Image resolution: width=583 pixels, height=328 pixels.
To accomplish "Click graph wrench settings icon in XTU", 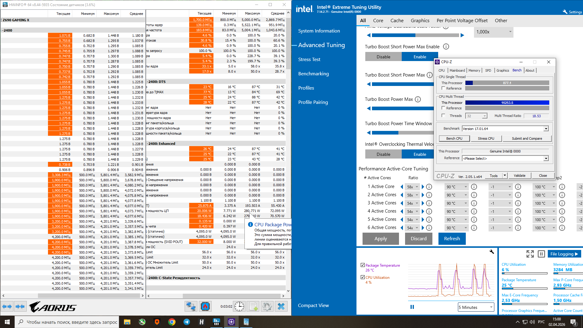I will [492, 252].
